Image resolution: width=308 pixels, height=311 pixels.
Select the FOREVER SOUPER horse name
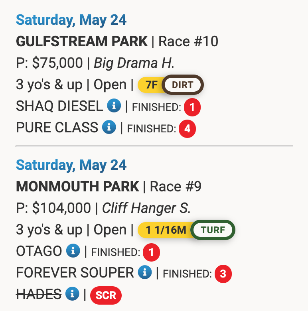click(75, 272)
